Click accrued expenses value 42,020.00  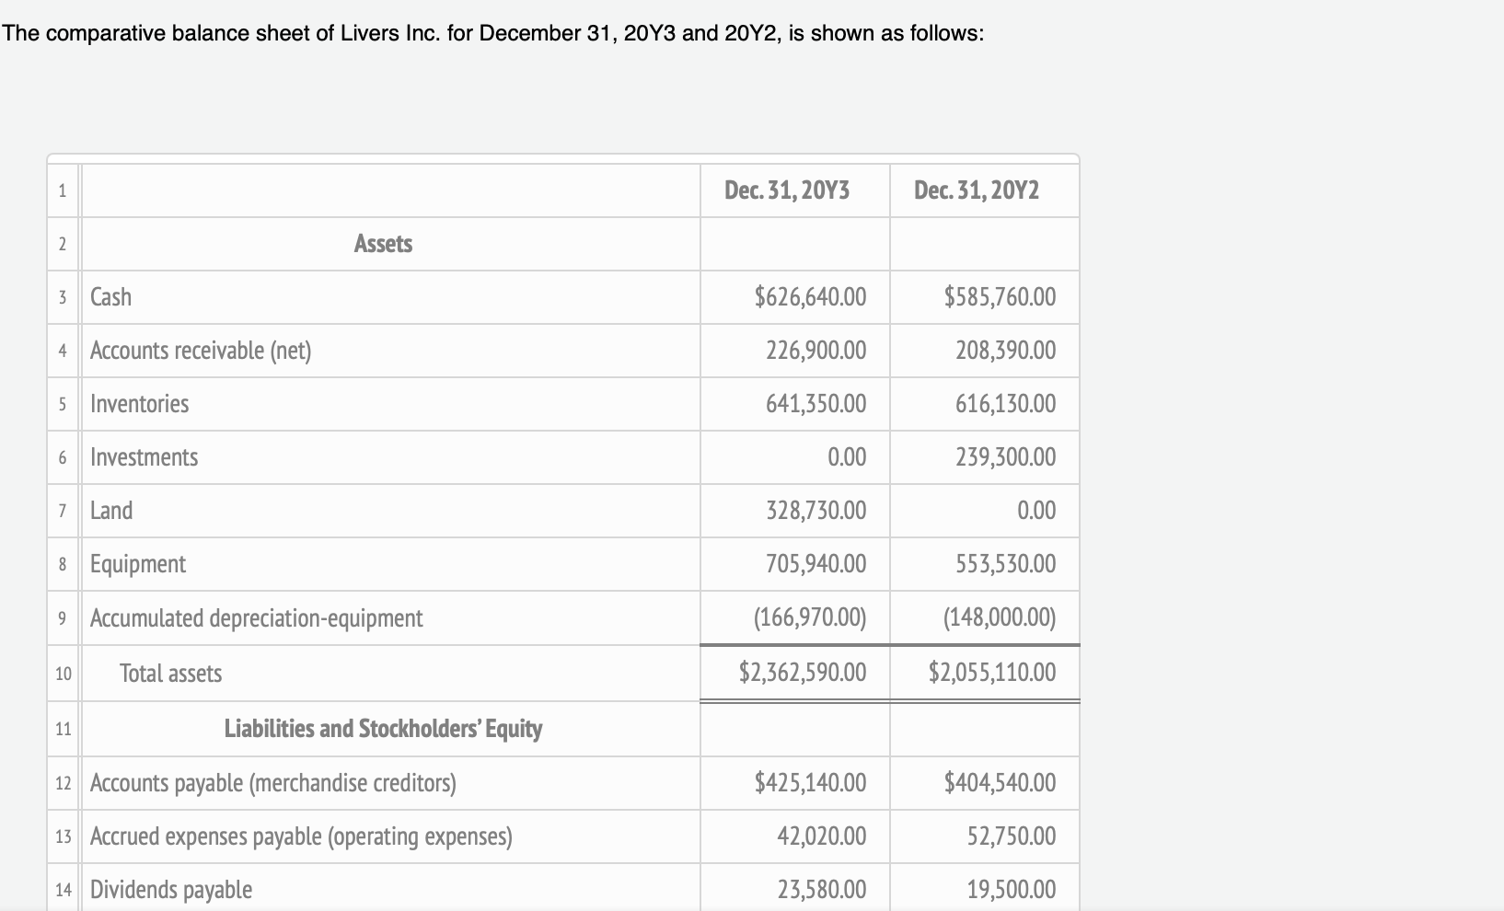click(822, 836)
